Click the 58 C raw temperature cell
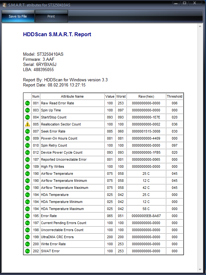This screenshot has width=206, height=275. pyautogui.click(x=146, y=209)
